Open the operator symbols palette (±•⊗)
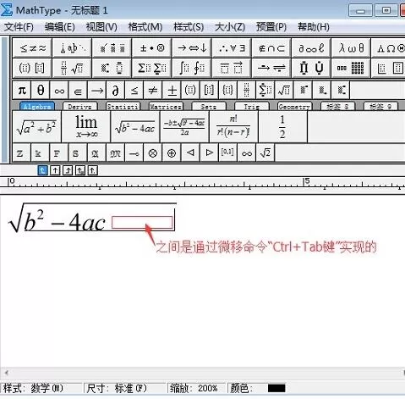Viewport: 405px width, 399px height. click(151, 48)
